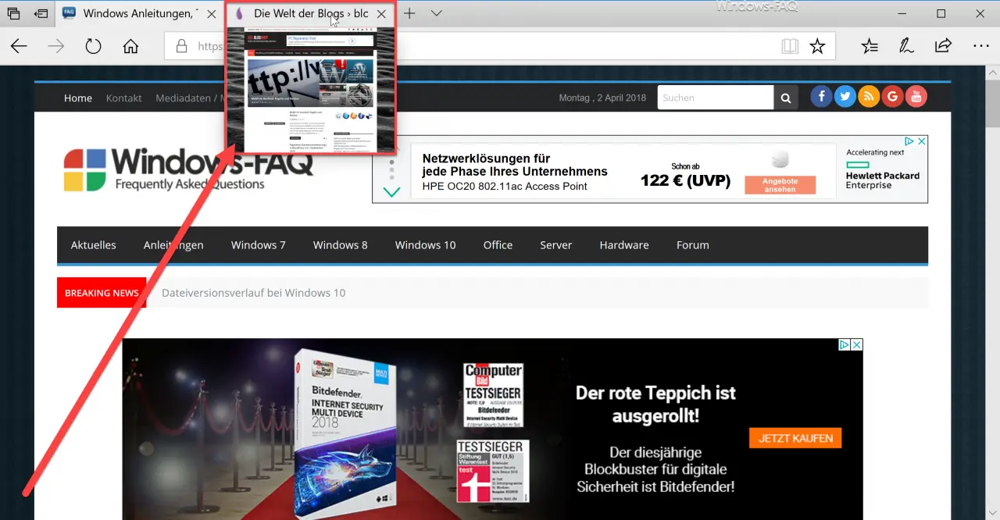This screenshot has height=520, width=1000.
Task: Click Angebote ansehen ad button
Action: click(780, 185)
